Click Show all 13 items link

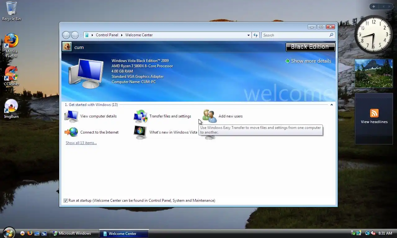click(81, 143)
